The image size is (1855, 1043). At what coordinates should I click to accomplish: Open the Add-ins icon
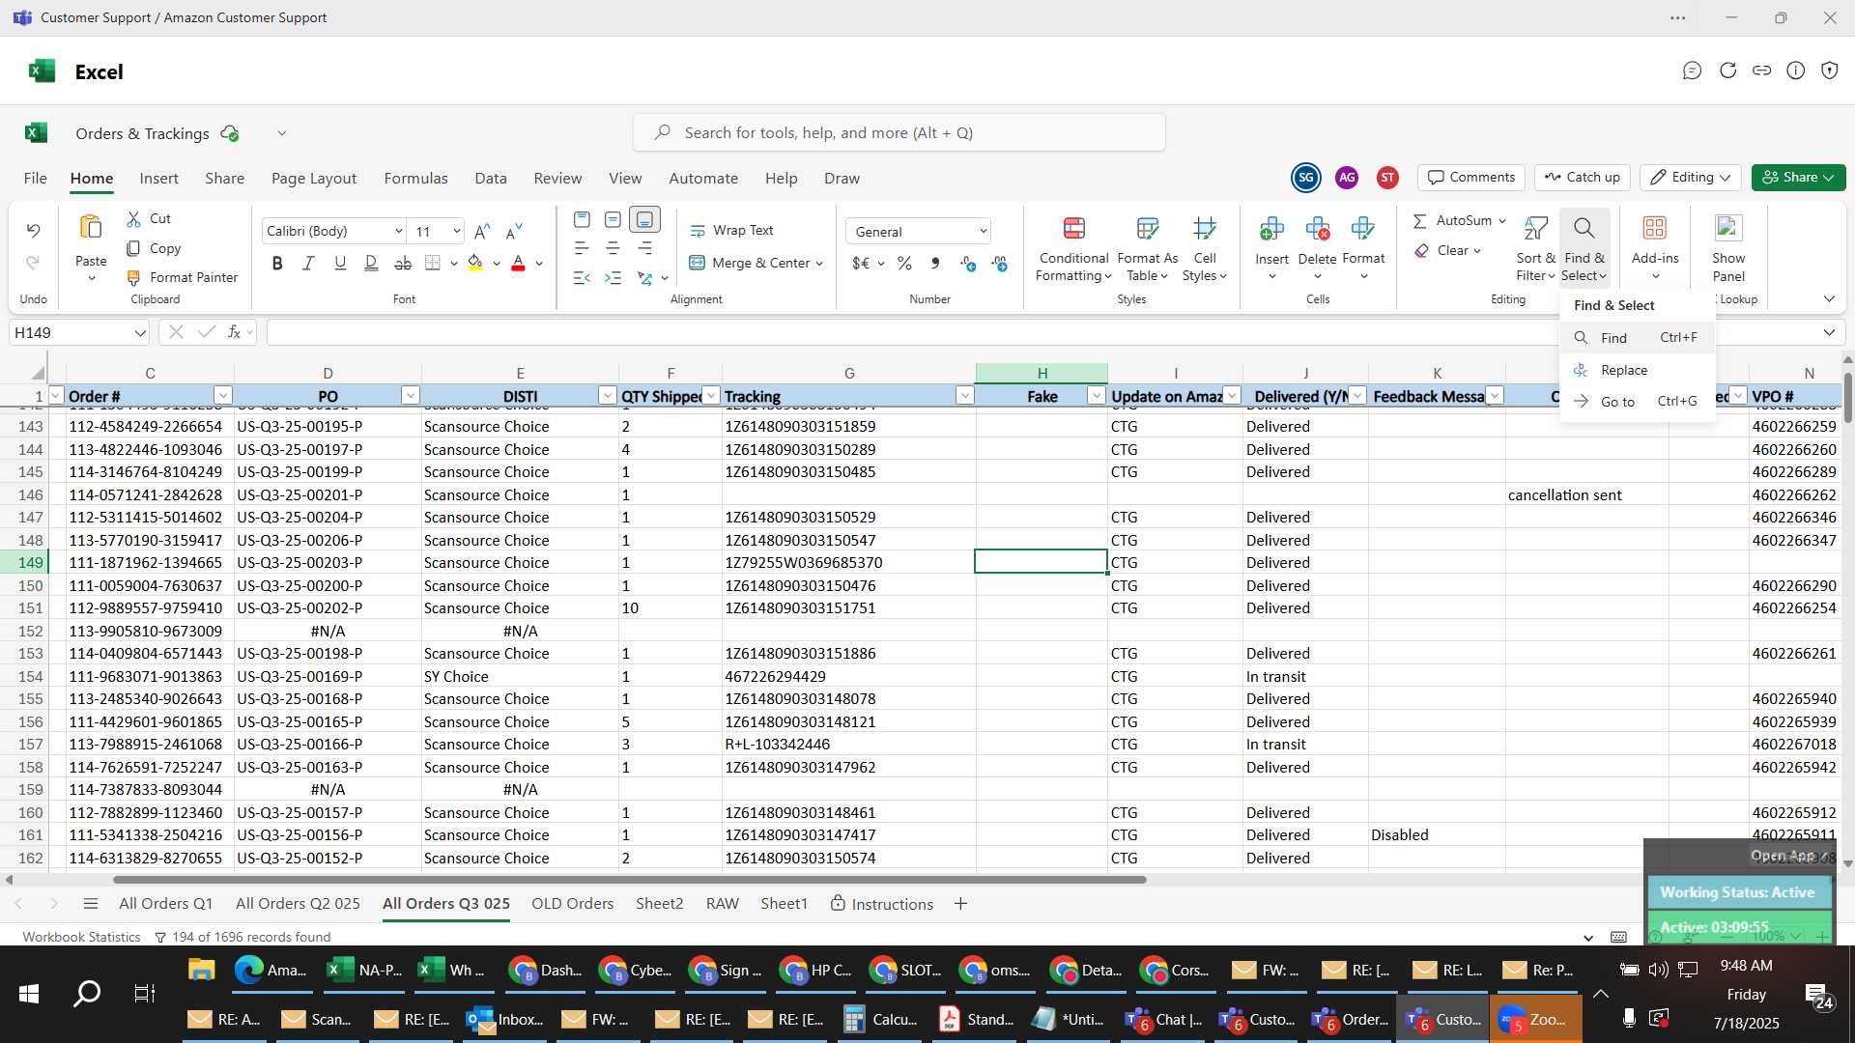point(1655,228)
